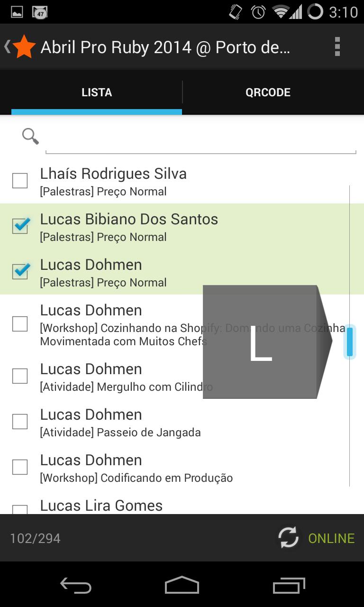Switch to the QRCODE tab
This screenshot has height=607, width=364.
[x=268, y=92]
